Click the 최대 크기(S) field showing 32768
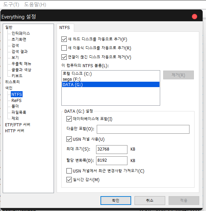206x211 pixels. point(112,149)
